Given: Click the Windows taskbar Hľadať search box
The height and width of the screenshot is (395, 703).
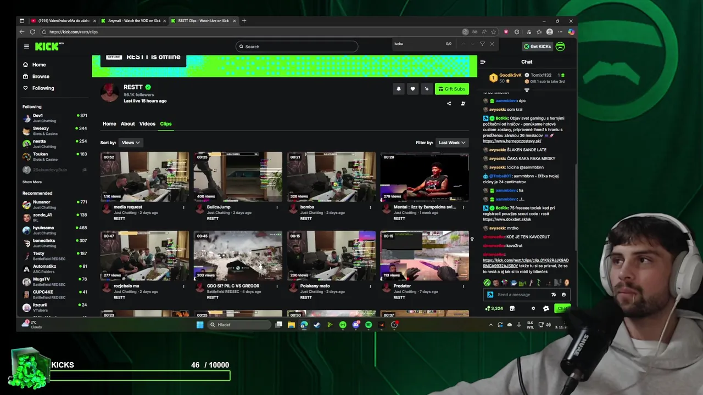Looking at the screenshot, I should pos(240,325).
